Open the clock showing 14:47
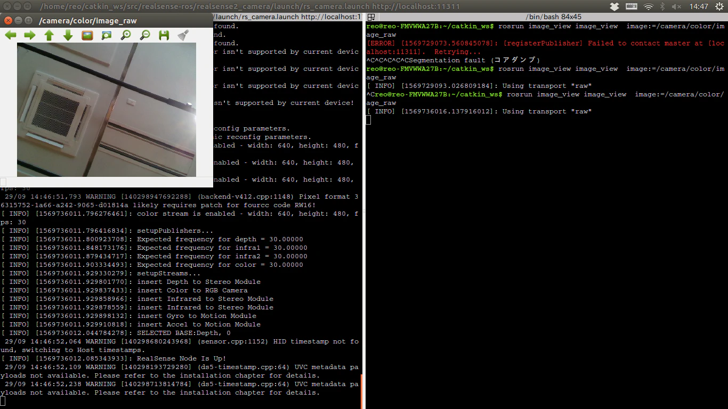This screenshot has height=409, width=728. pyautogui.click(x=698, y=6)
